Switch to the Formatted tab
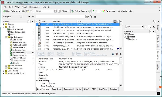Image resolution: width=162 pixels, height=97 pixels. (69, 89)
